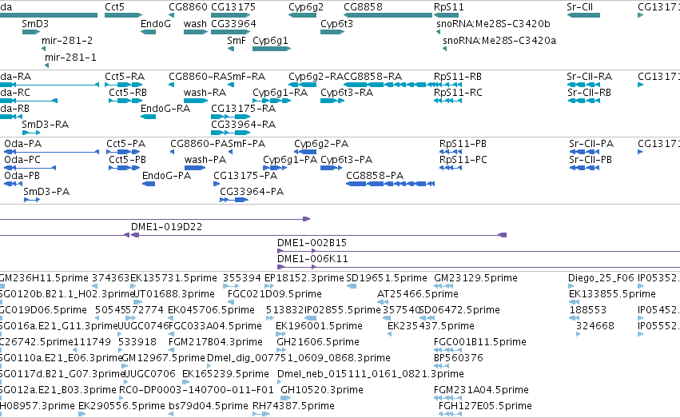Image resolution: width=680 pixels, height=418 pixels.
Task: Select the Cyp6t3-RA transcript
Action: [x=332, y=101]
